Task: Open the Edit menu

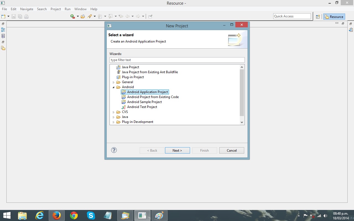Action: tap(14, 9)
